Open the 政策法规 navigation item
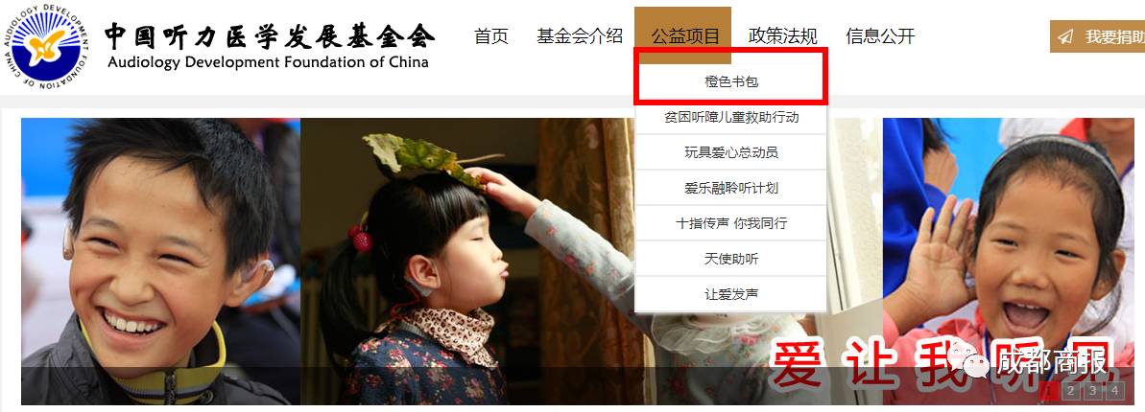The width and height of the screenshot is (1145, 412). (783, 36)
